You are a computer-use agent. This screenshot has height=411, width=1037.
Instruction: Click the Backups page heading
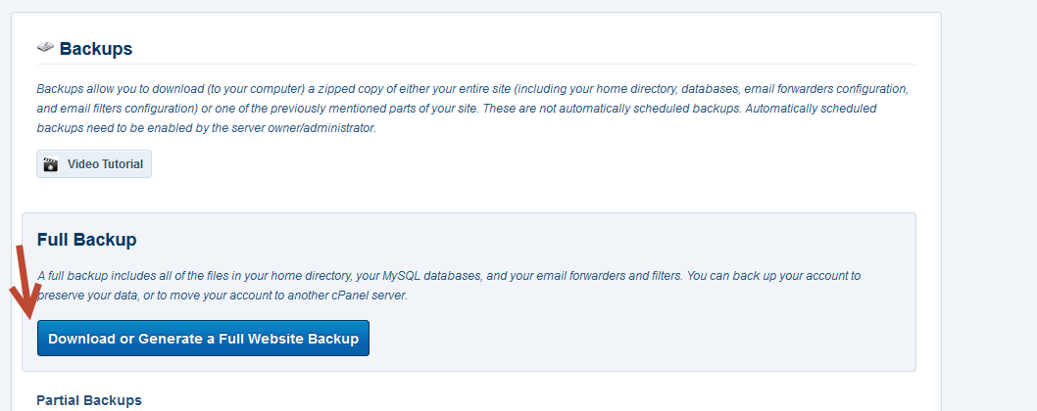pos(96,49)
